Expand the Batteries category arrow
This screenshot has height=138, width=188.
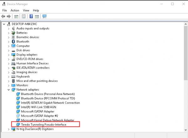[x=8, y=33]
